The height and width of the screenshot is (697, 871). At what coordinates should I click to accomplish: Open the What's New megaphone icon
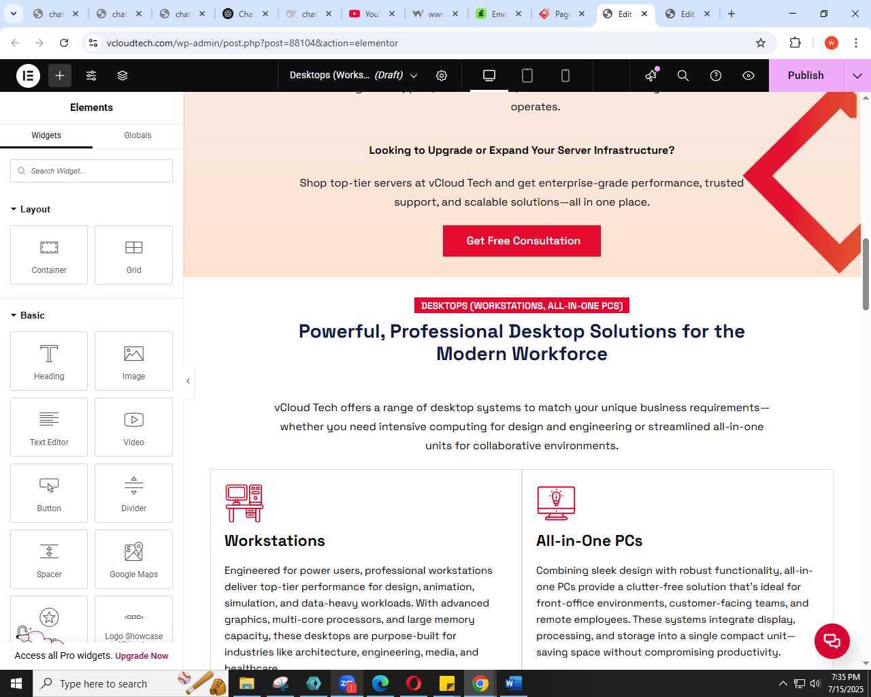[x=651, y=76]
